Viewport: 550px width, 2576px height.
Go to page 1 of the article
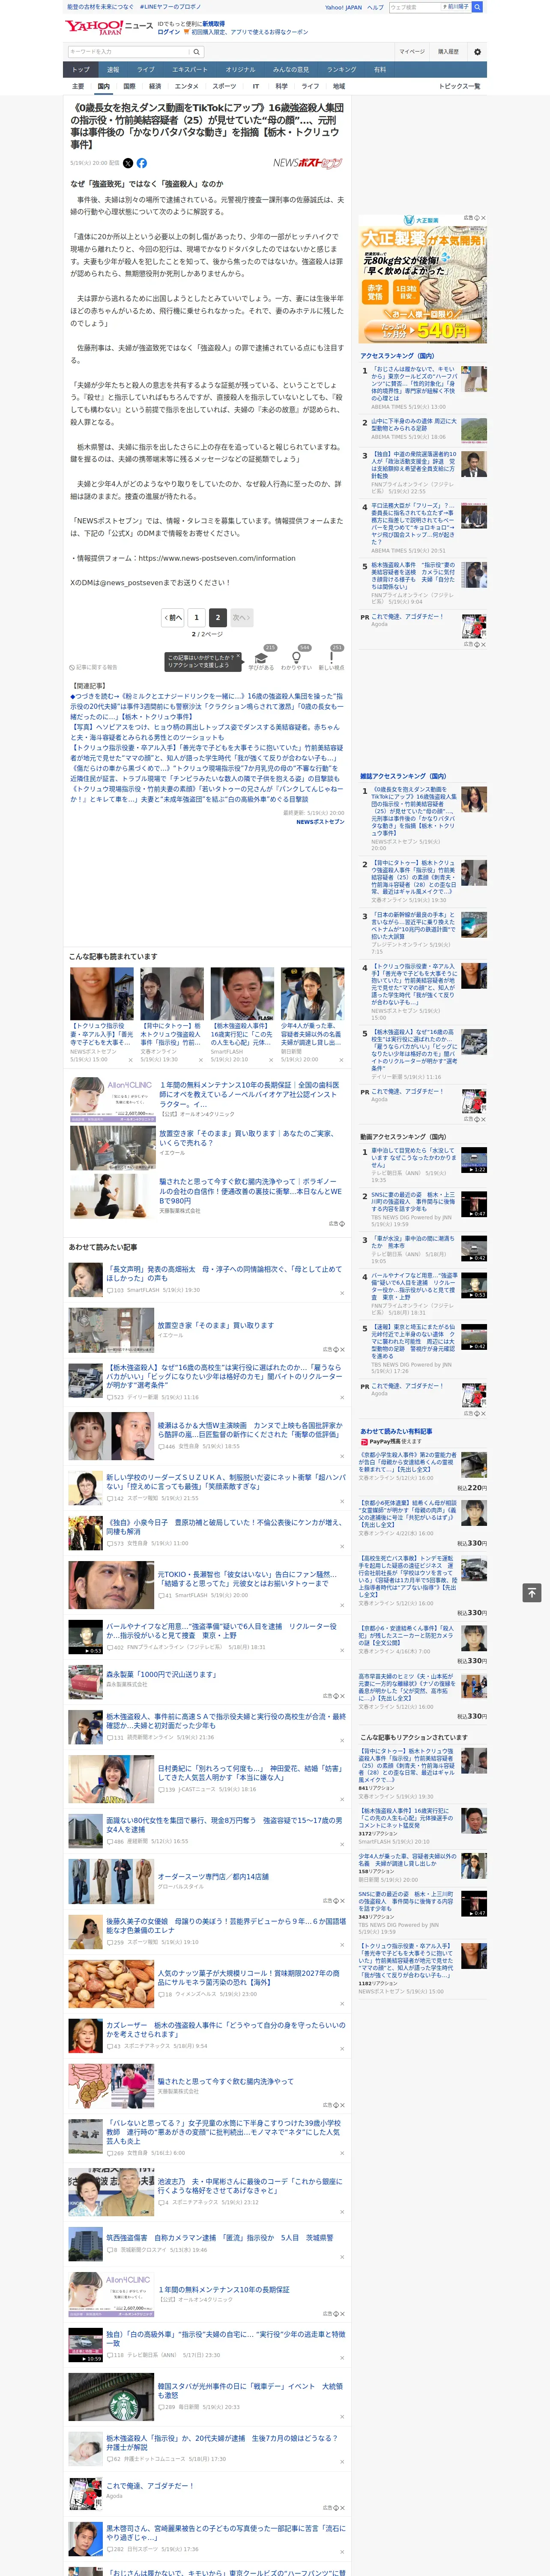(197, 618)
